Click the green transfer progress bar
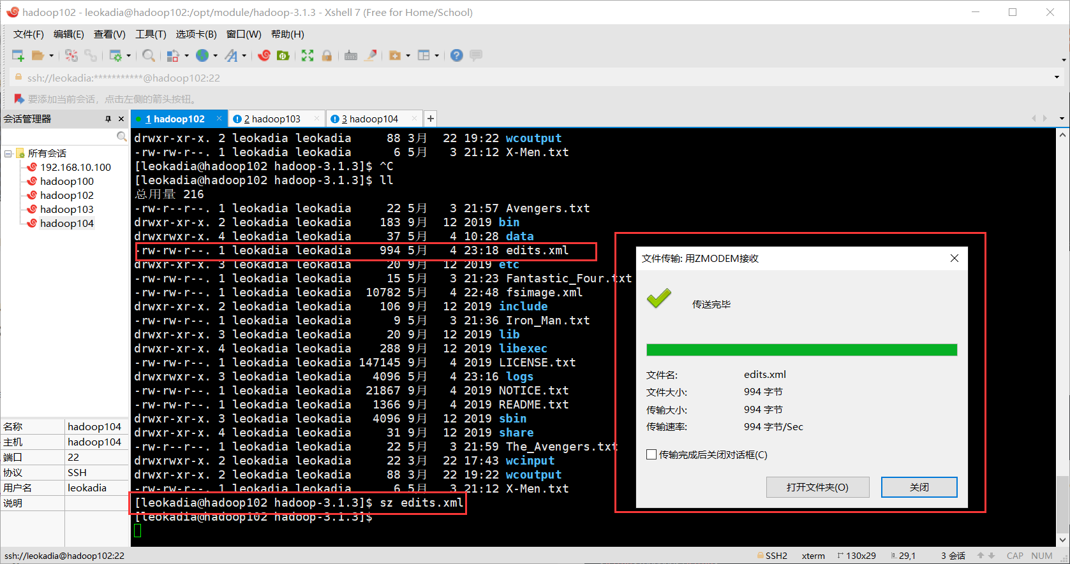This screenshot has width=1070, height=564. pos(801,349)
